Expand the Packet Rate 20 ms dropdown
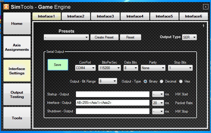 click(158, 103)
